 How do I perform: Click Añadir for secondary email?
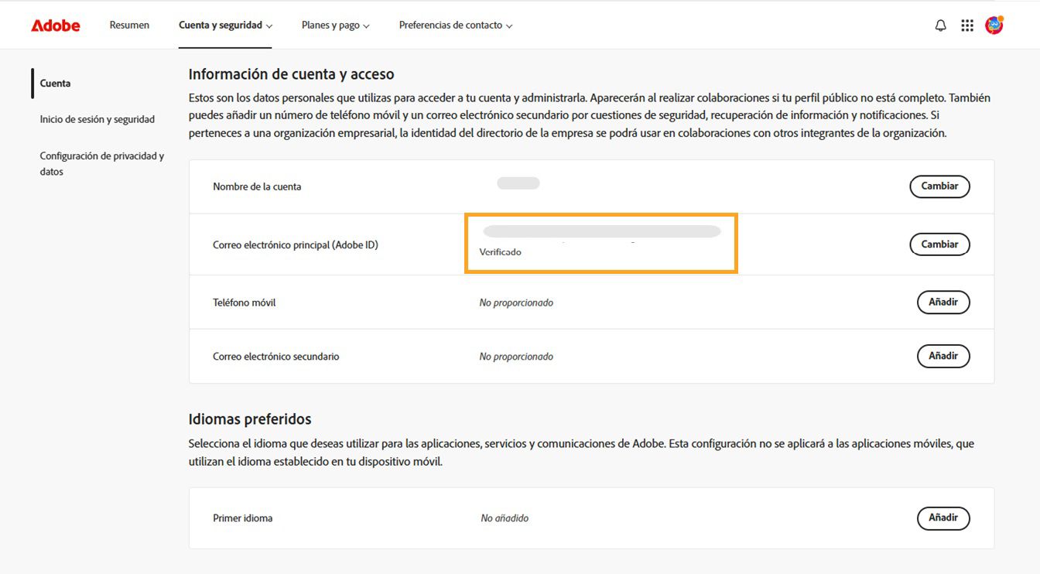point(943,356)
